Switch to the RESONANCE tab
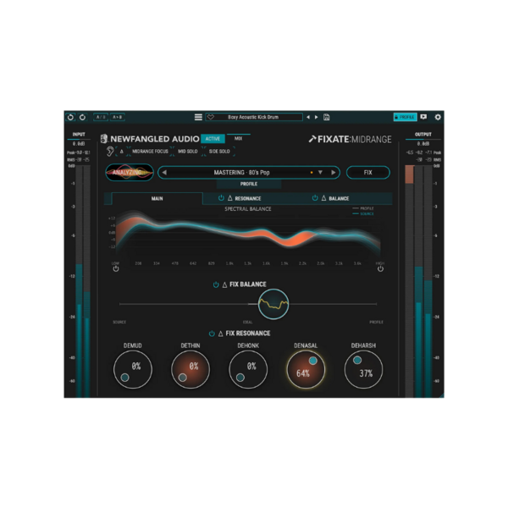Viewport: 508px width, 508px height. click(x=248, y=198)
